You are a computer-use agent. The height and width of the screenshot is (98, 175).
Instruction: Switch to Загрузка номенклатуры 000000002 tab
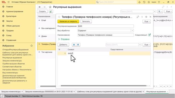(49, 91)
